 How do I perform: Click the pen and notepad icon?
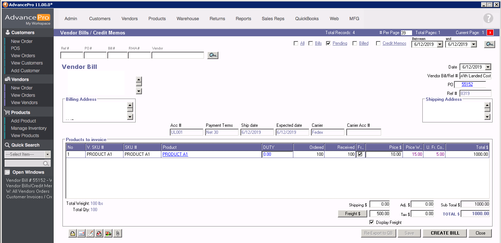click(90, 233)
